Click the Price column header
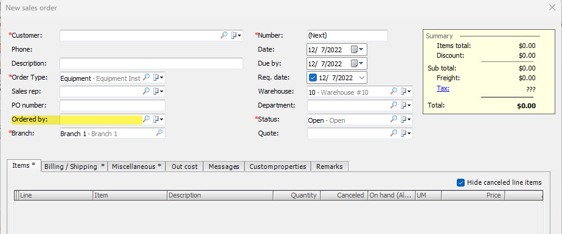Screen dimensions: 562x234 (473, 195)
